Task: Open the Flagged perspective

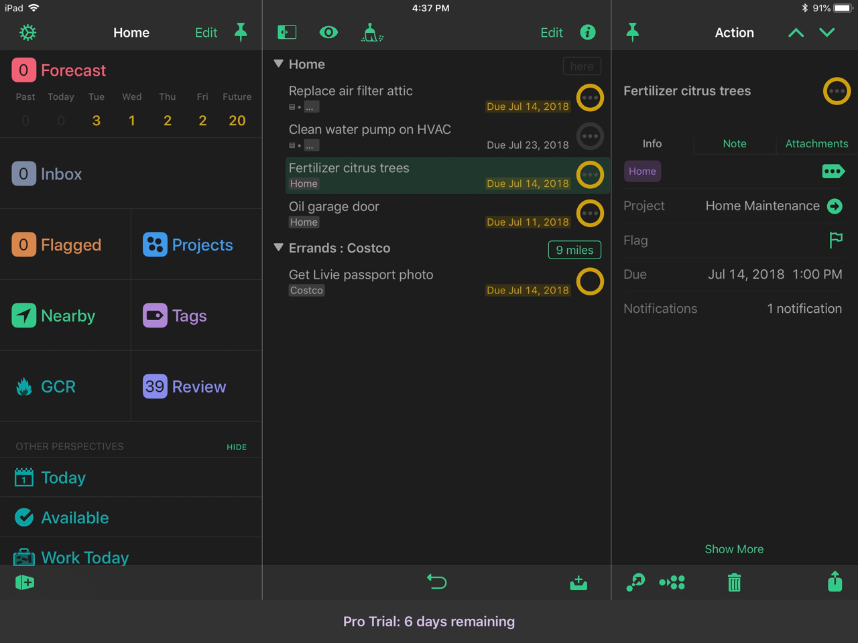Action: (56, 245)
